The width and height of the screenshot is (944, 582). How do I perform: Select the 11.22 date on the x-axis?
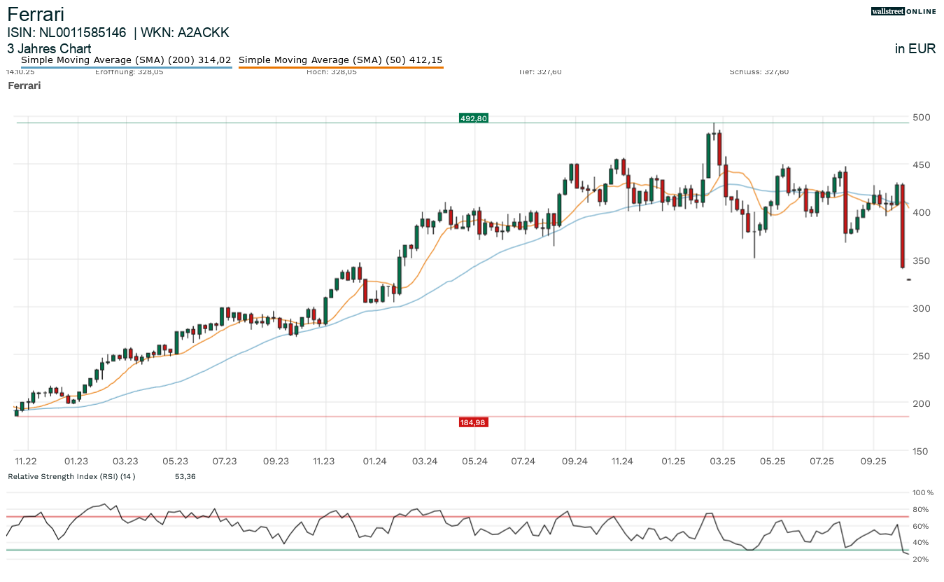pyautogui.click(x=27, y=461)
